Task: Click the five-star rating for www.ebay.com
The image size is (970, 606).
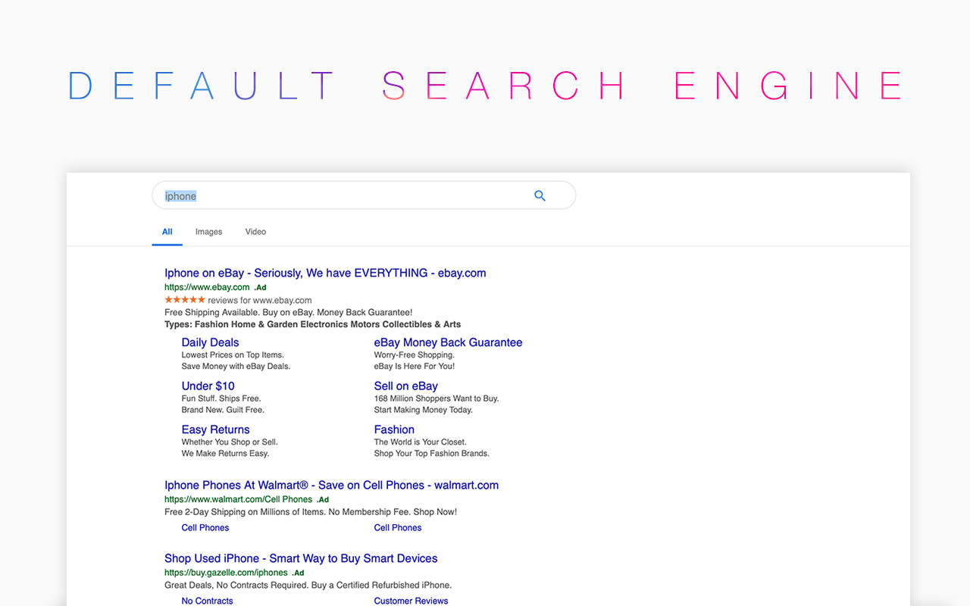Action: pyautogui.click(x=184, y=299)
